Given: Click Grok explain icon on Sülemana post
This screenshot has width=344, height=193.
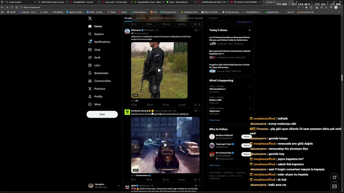Looking at the screenshot, I should pos(196,30).
